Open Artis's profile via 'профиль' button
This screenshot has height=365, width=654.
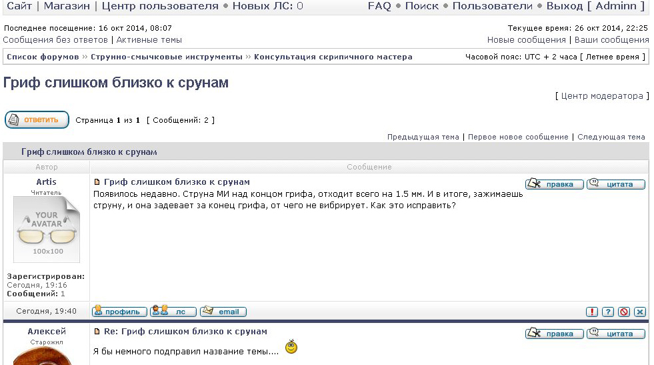[119, 312]
